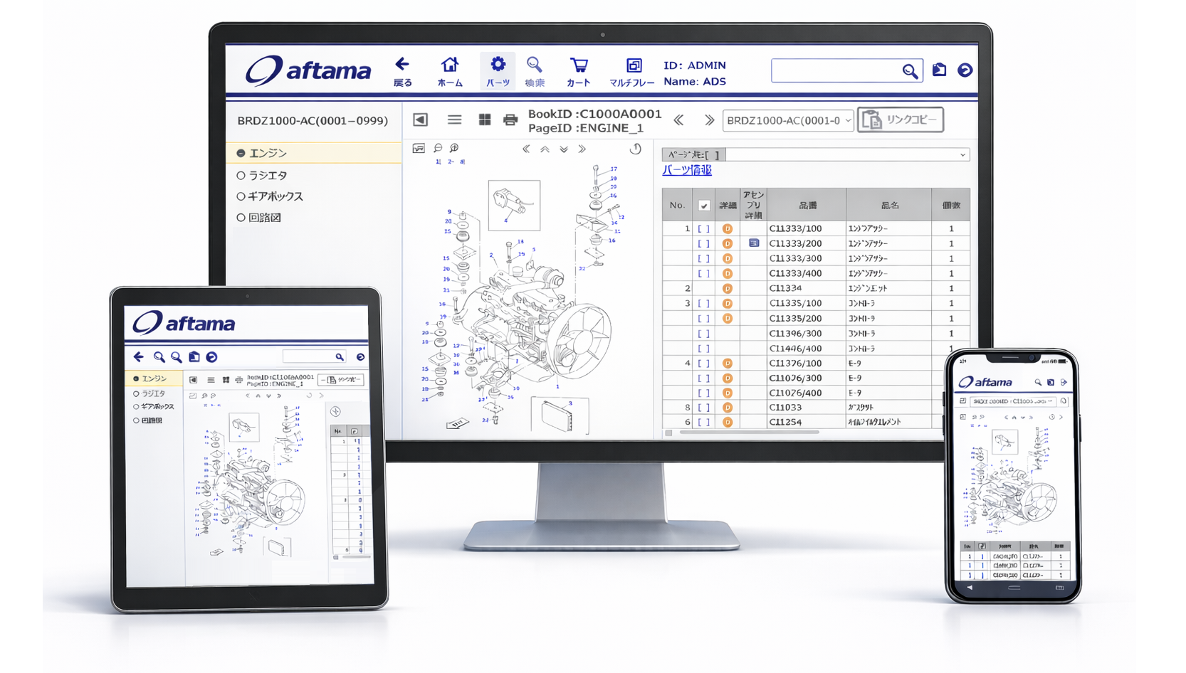Expand the page memo dropdown
Viewport: 1186px width, 673px height.
pos(962,155)
